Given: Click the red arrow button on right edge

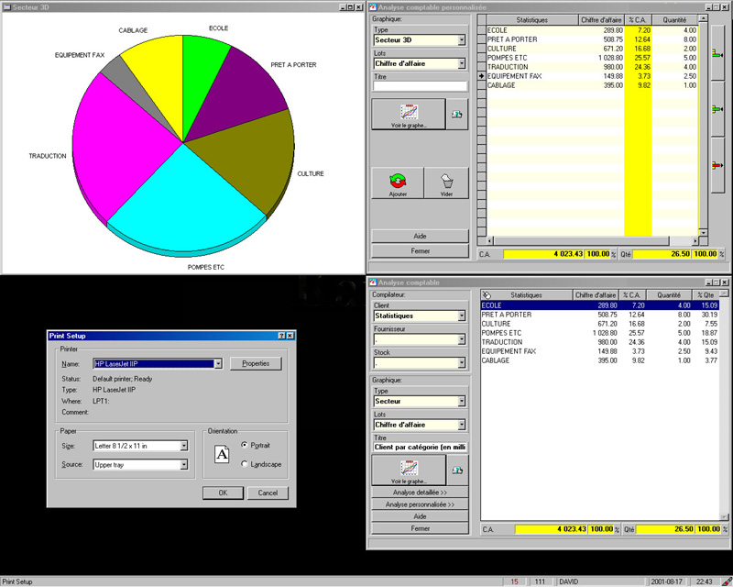Looking at the screenshot, I should click(717, 165).
